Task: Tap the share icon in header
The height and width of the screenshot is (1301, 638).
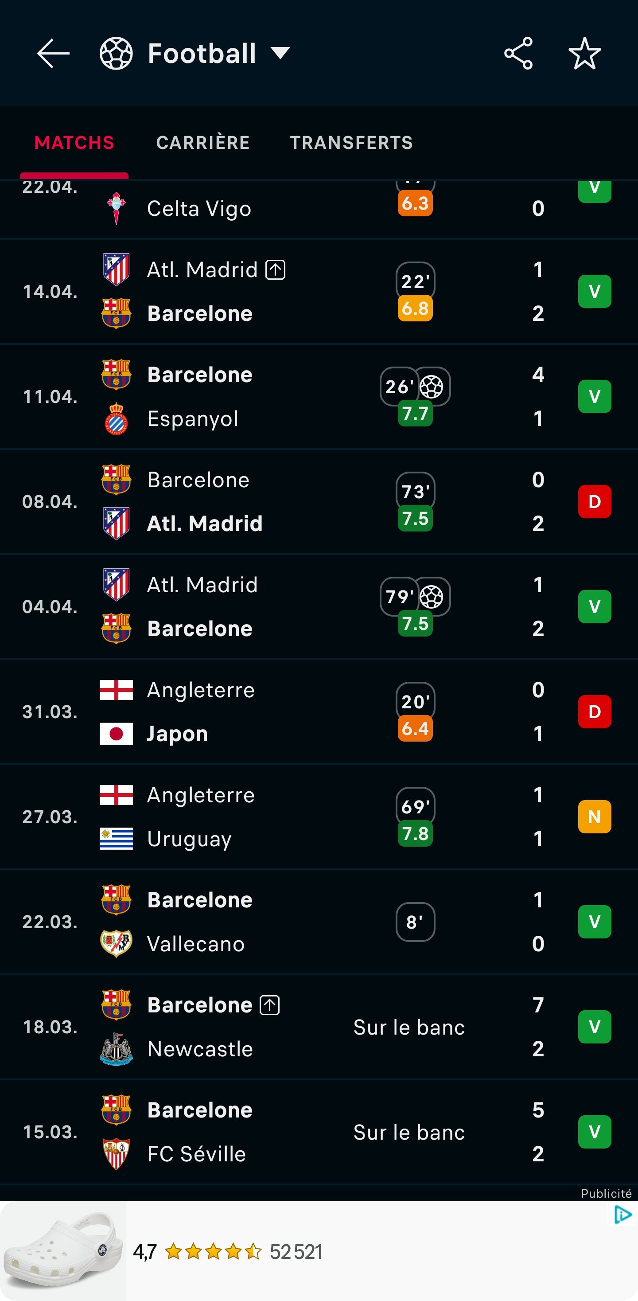Action: click(x=518, y=53)
